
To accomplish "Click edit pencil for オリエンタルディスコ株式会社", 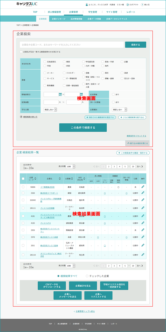I will click(x=143, y=255).
